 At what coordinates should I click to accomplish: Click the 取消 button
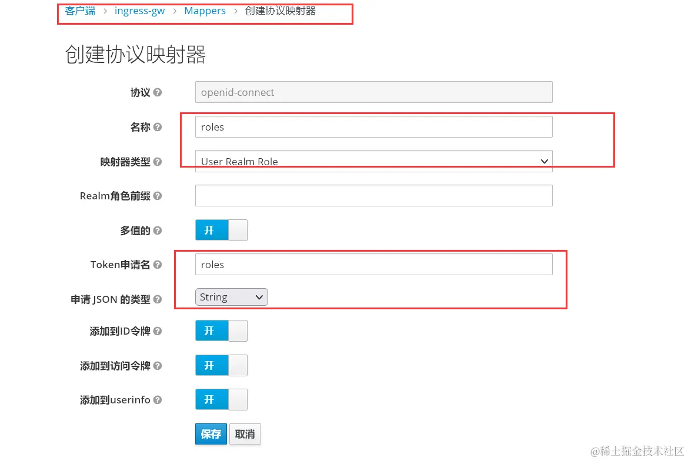(x=245, y=434)
